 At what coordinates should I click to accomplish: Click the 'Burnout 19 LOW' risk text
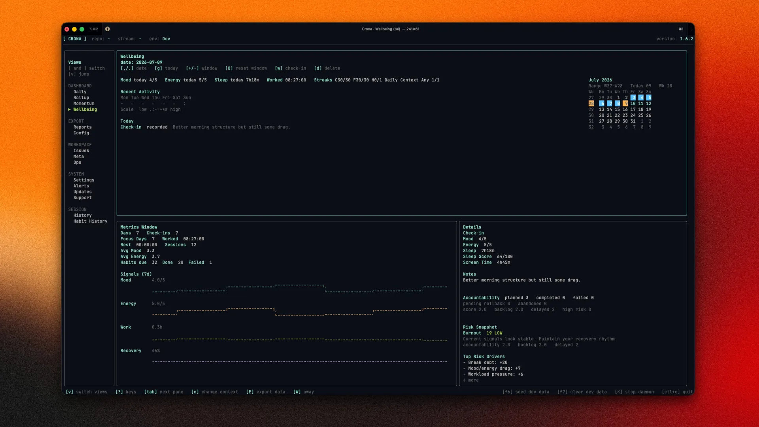coord(483,333)
